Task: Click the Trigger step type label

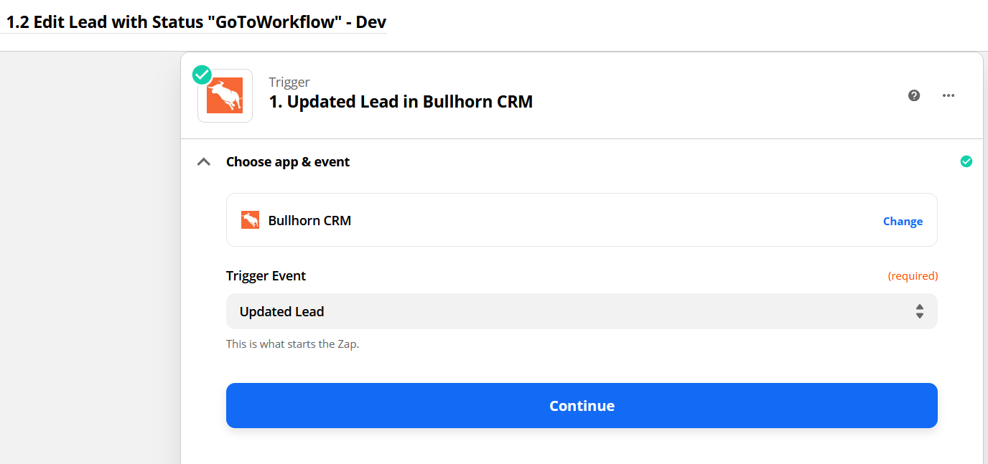Action: tap(289, 82)
